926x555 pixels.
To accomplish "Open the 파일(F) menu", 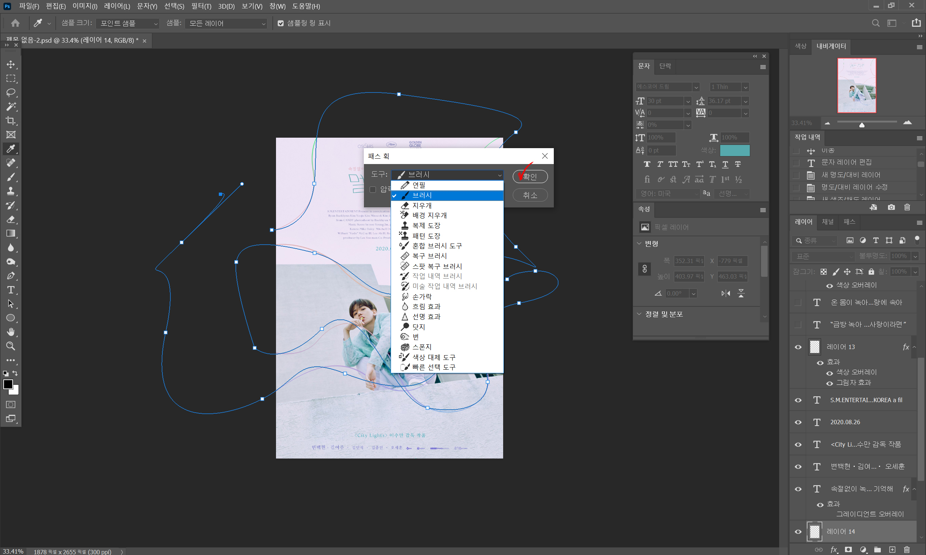I will point(29,6).
